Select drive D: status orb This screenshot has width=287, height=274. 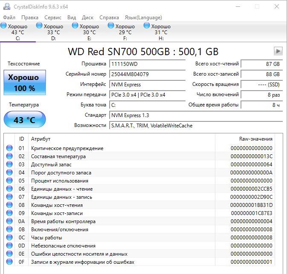click(x=39, y=26)
